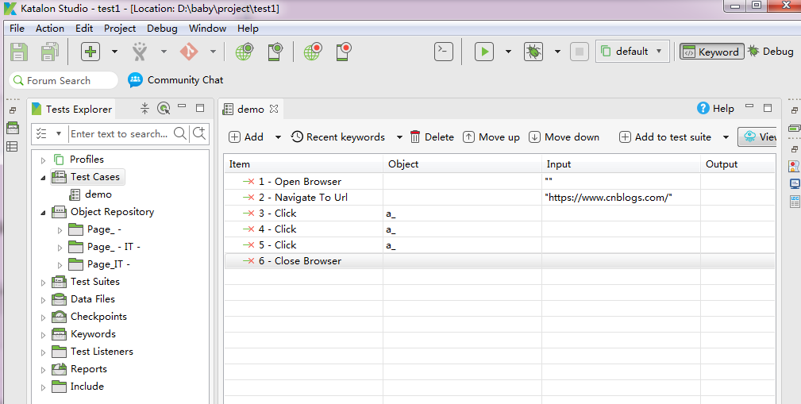
Task: Click the Move up button
Action: (x=491, y=137)
